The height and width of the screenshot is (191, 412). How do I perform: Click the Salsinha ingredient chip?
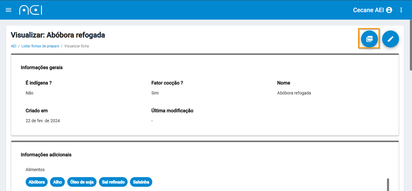[141, 182]
